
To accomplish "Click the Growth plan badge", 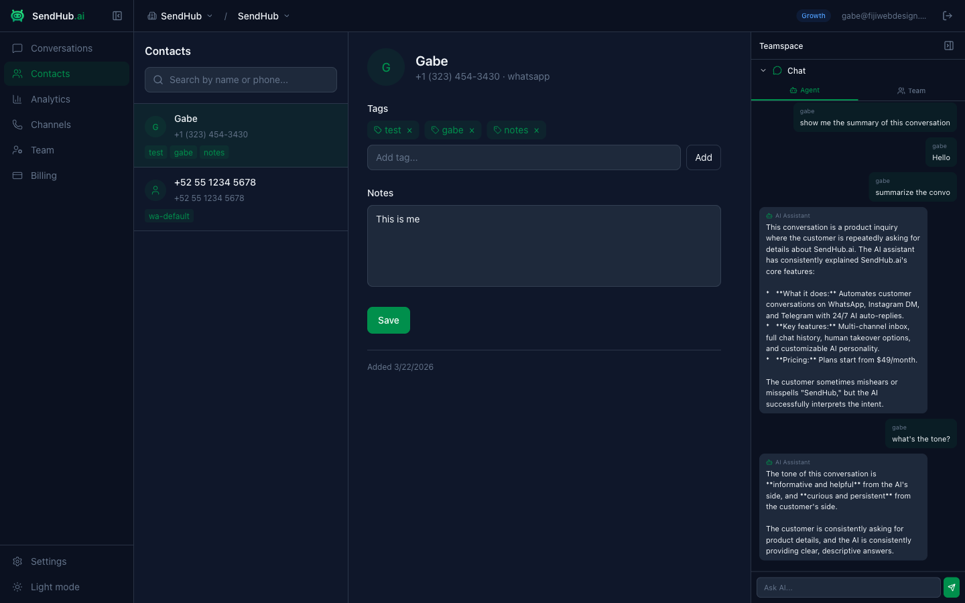I will pyautogui.click(x=814, y=15).
